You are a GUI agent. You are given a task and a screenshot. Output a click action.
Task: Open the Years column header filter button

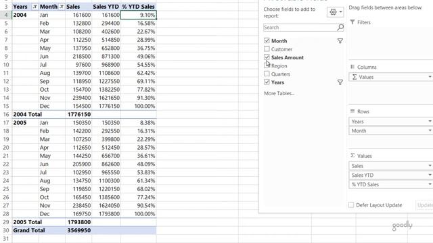pyautogui.click(x=35, y=7)
